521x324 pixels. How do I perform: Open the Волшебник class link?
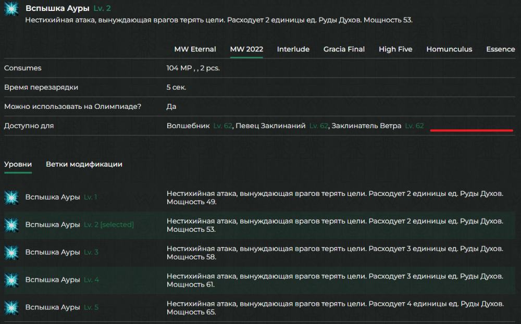188,126
